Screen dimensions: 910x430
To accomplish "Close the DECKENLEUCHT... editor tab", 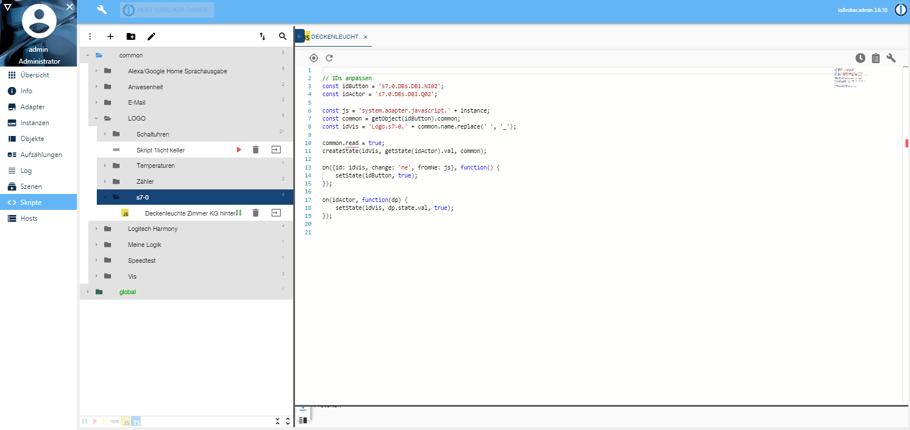I will [x=366, y=37].
